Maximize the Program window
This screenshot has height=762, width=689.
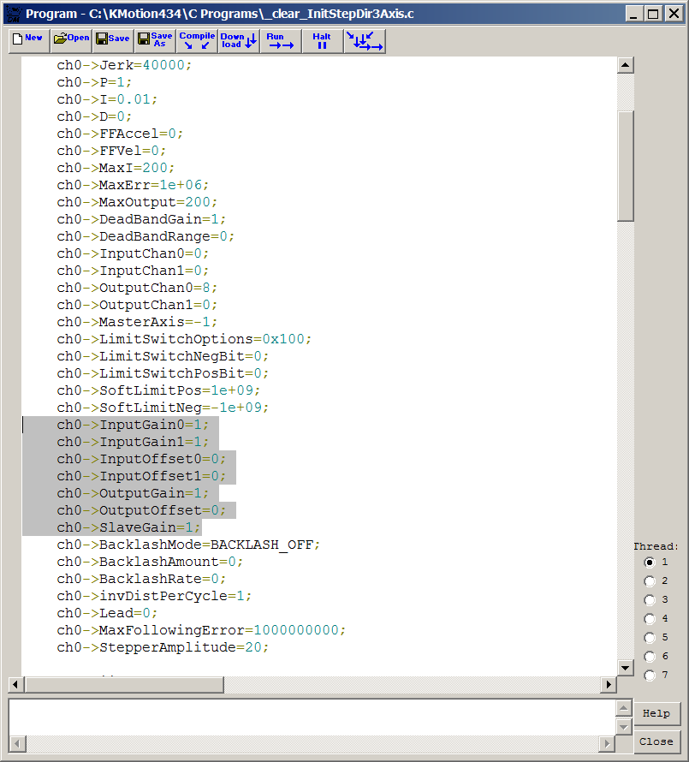653,14
